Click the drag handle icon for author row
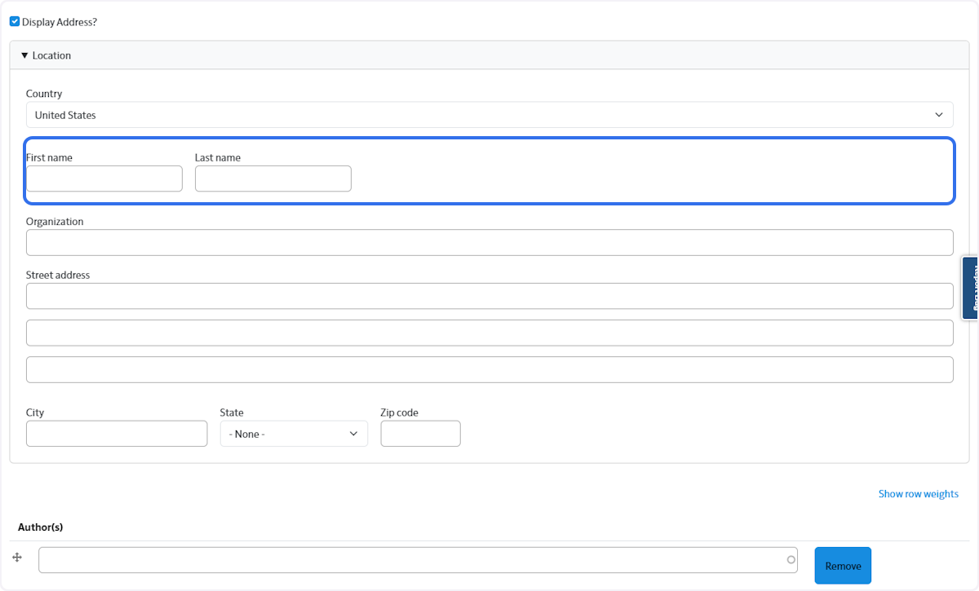The width and height of the screenshot is (979, 591). click(17, 558)
